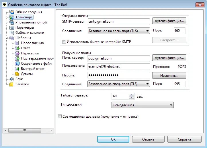Open help via 'Справка' button
Viewport: 207px width, 148px height.
(184, 139)
